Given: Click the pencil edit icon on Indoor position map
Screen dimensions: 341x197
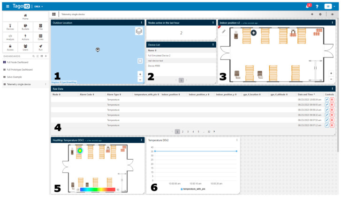Looking at the screenshot, I should point(224,32).
